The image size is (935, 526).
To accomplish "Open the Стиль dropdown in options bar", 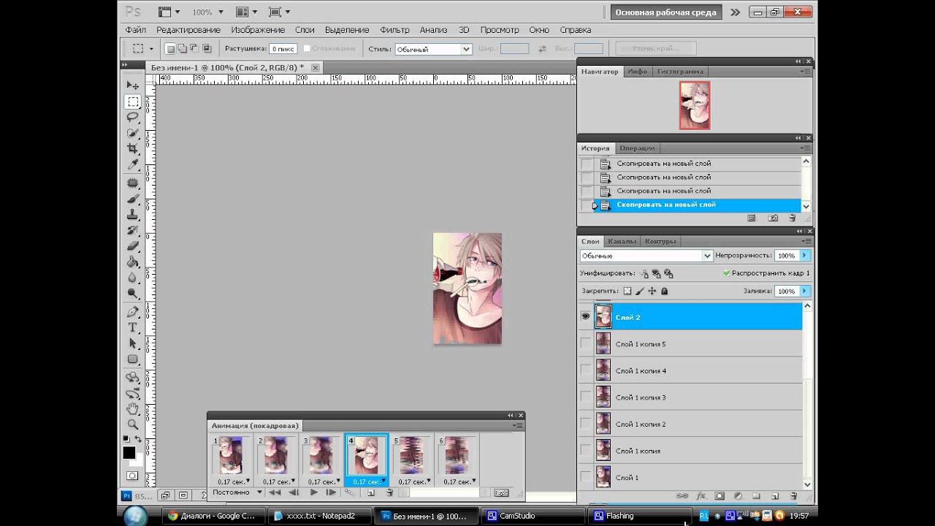I will pyautogui.click(x=433, y=49).
